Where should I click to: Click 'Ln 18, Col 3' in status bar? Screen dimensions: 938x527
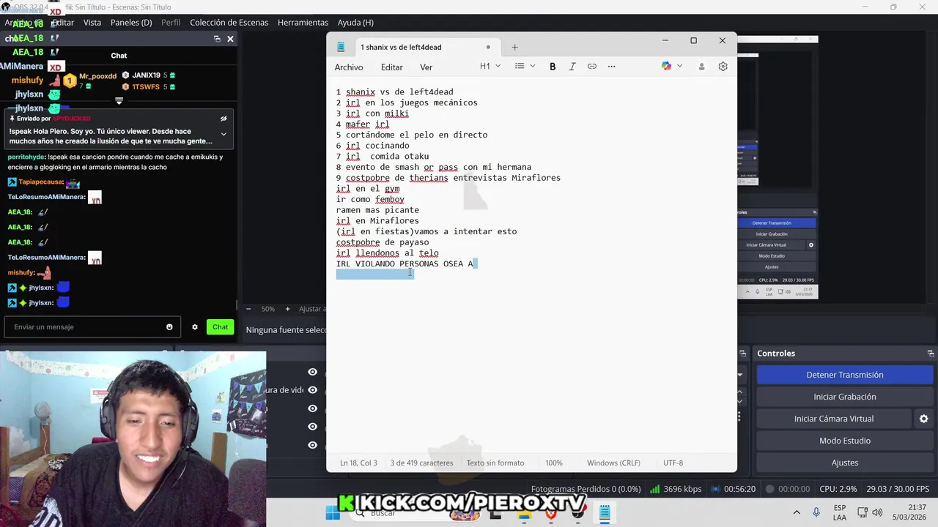point(358,463)
